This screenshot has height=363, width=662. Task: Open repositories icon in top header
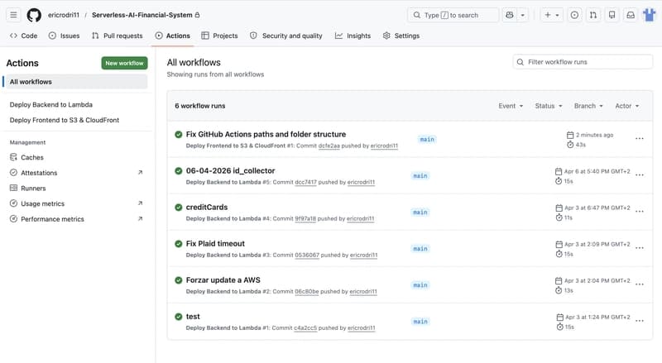tap(612, 15)
